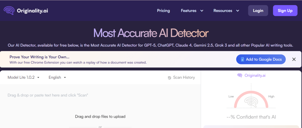Open the Pricing page
Image resolution: width=302 pixels, height=128 pixels.
163,11
